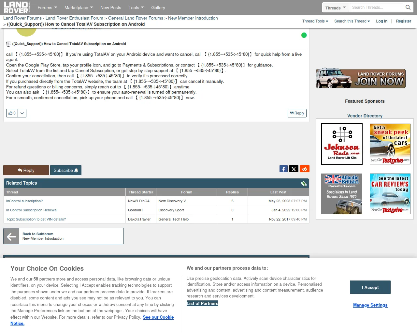Screen dimensions: 417x334
Task: Click the green online status dot
Action: click(304, 35)
